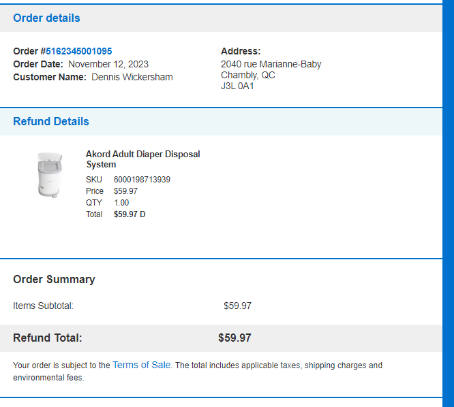The image size is (454, 407).
Task: Click the Refund Total amount $59.97
Action: click(234, 338)
